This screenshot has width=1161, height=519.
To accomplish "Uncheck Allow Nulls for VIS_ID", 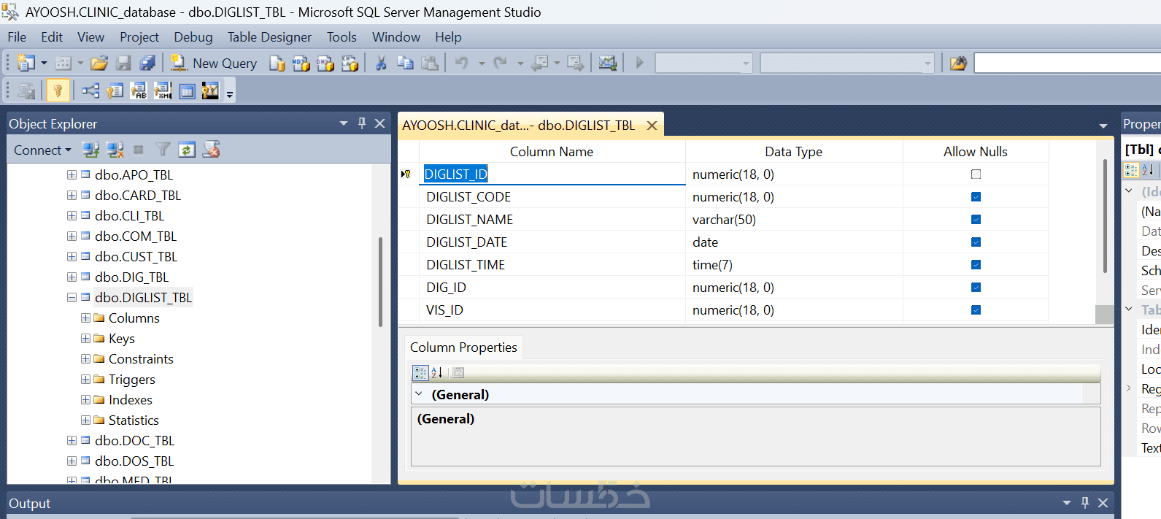I will coord(976,310).
